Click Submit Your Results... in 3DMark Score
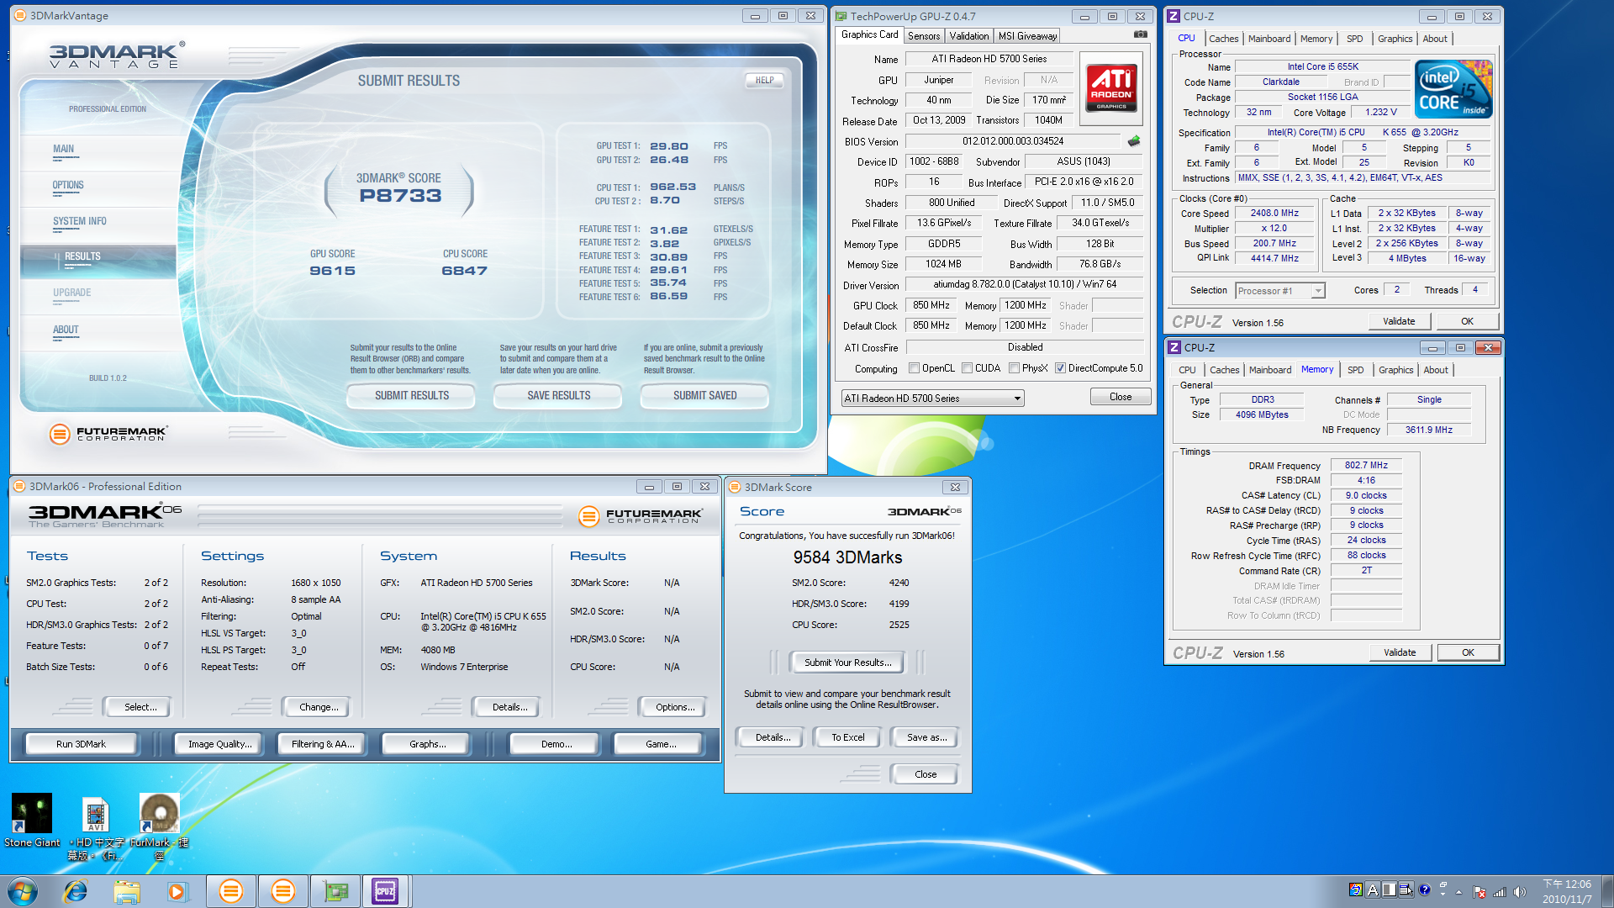 tap(847, 663)
